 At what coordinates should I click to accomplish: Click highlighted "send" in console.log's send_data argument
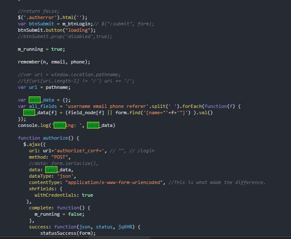click(x=93, y=126)
